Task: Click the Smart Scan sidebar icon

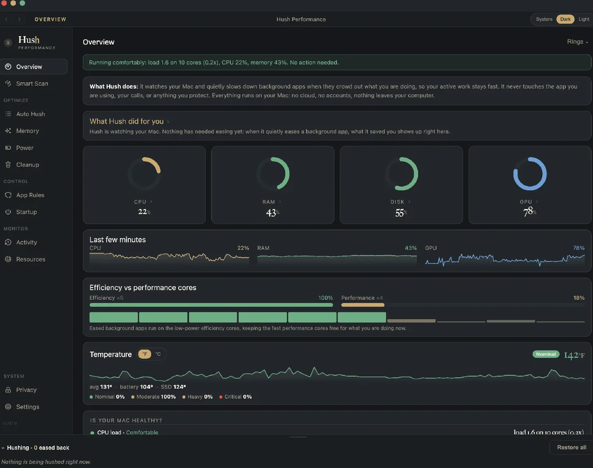Action: 8,84
